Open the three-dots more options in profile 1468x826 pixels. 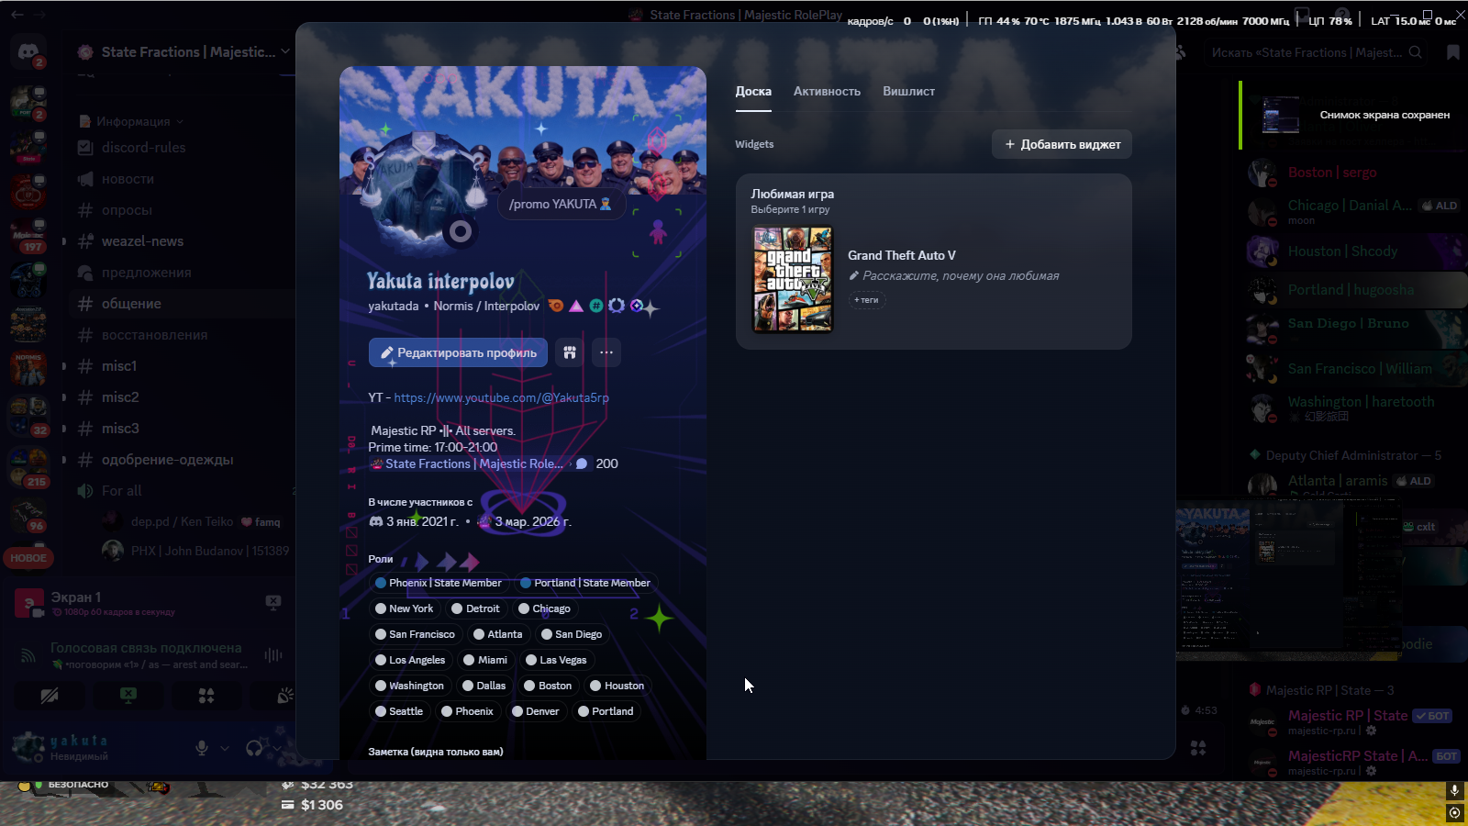[606, 352]
